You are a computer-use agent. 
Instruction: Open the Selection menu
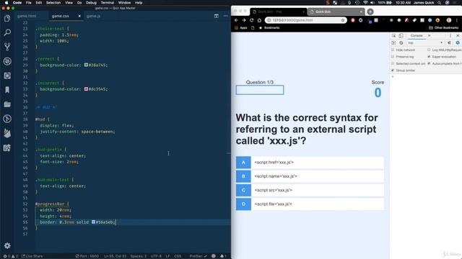tap(53, 3)
